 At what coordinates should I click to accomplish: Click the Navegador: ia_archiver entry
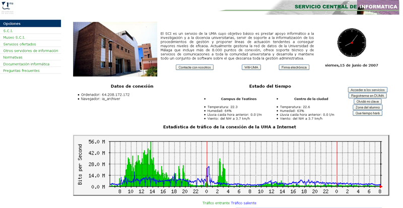100,99
